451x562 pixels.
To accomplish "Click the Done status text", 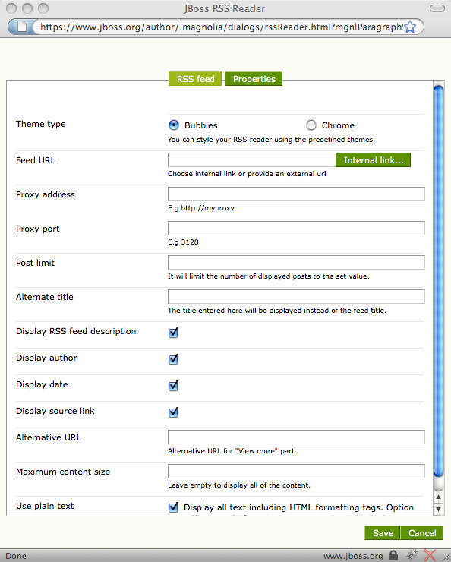I will click(x=16, y=556).
